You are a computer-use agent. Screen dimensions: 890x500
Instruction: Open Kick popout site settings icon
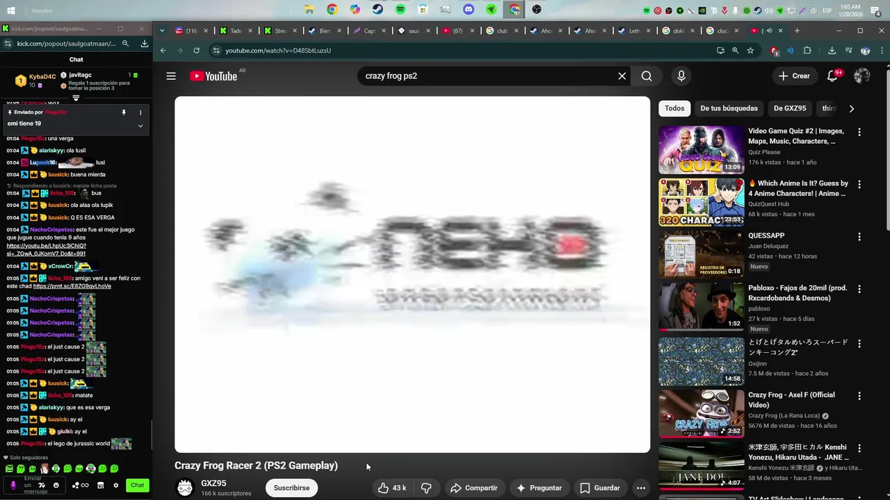coord(7,43)
